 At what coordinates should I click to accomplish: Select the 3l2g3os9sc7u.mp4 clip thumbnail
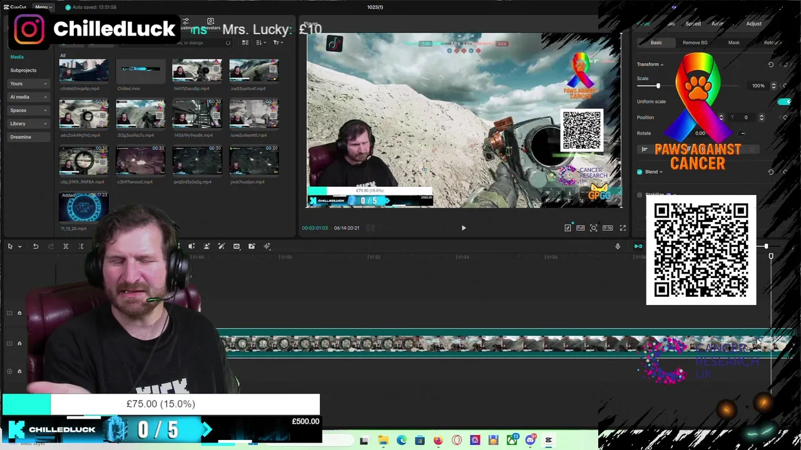point(140,114)
